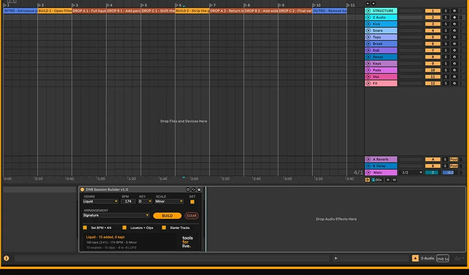The image size is (469, 275).
Task: Click the Tops track unfold arrow icon
Action: 368,37
